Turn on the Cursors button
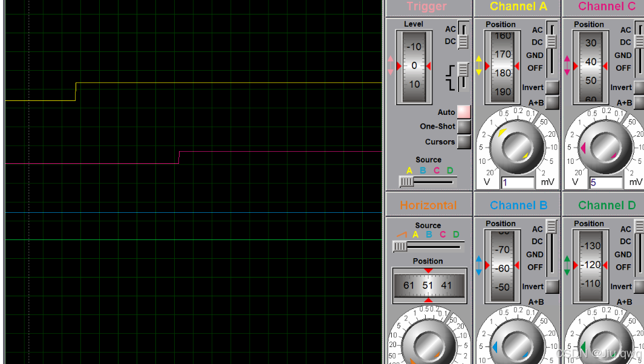Screen dimensions: 644x364 (x=464, y=141)
